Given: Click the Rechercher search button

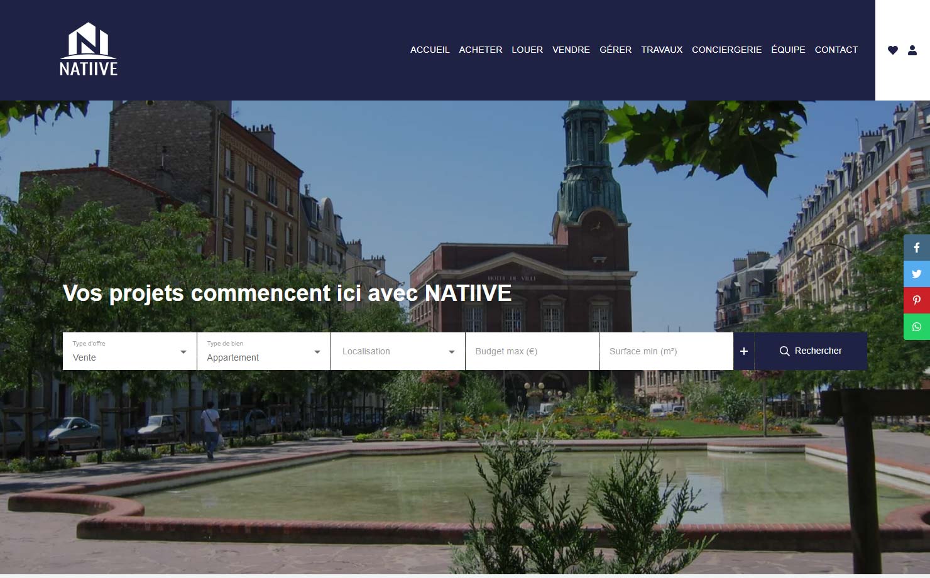Looking at the screenshot, I should point(811,351).
